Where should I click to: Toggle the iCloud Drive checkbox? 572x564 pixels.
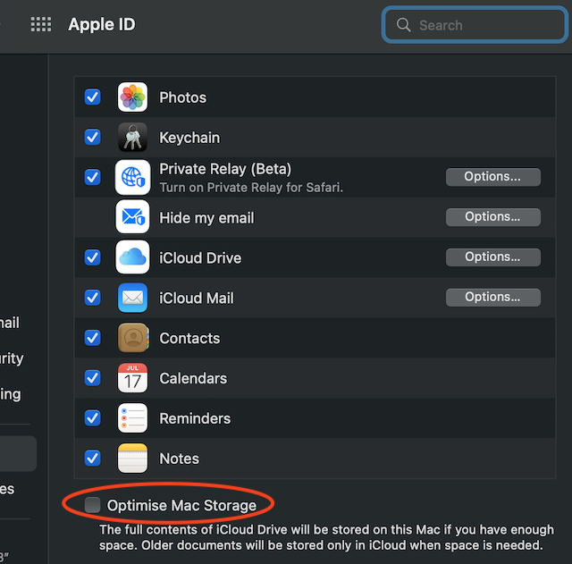coord(93,257)
